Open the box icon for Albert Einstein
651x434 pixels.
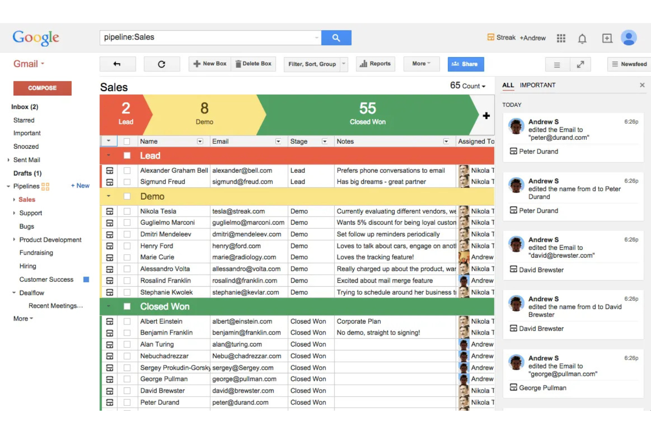110,321
